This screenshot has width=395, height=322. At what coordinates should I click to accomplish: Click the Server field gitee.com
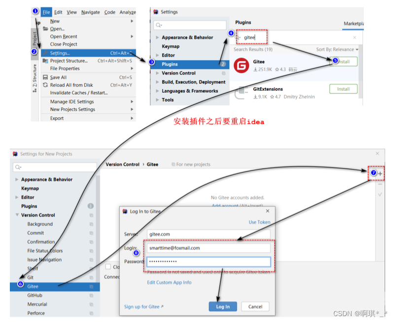tap(209, 234)
